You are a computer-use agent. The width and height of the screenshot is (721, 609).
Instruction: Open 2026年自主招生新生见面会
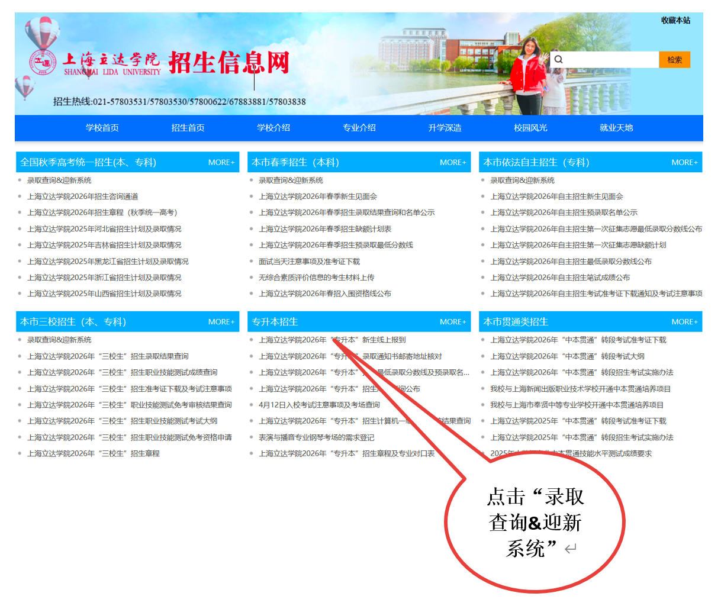pyautogui.click(x=556, y=196)
